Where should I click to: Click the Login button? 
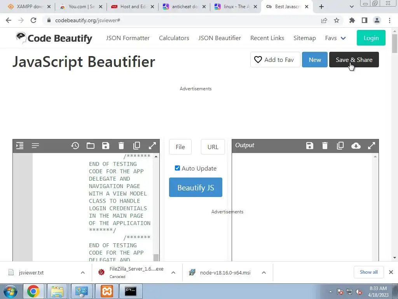(x=371, y=38)
